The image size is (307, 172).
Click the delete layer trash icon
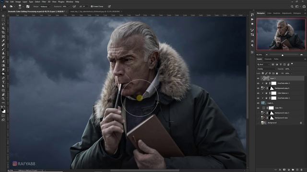coord(302,170)
